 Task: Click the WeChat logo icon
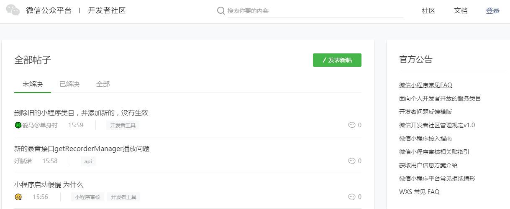point(13,10)
